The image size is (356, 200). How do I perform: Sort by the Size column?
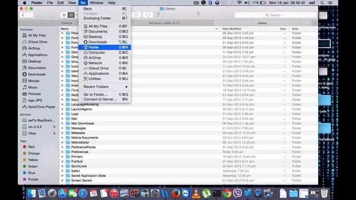(283, 29)
